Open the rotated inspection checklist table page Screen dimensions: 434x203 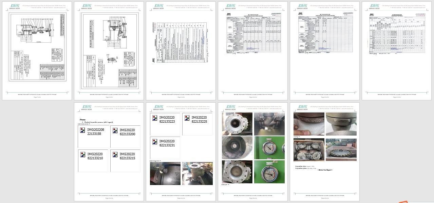coord(181,50)
